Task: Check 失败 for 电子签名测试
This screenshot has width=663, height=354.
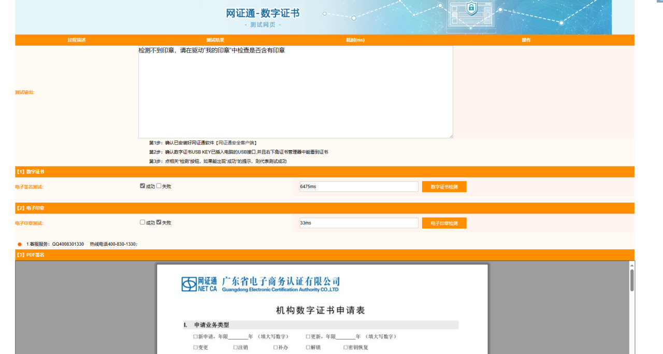Action: tap(159, 186)
